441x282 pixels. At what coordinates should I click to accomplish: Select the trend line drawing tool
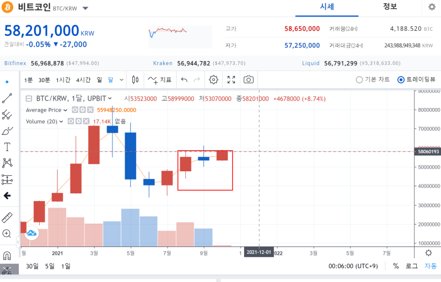click(x=7, y=98)
